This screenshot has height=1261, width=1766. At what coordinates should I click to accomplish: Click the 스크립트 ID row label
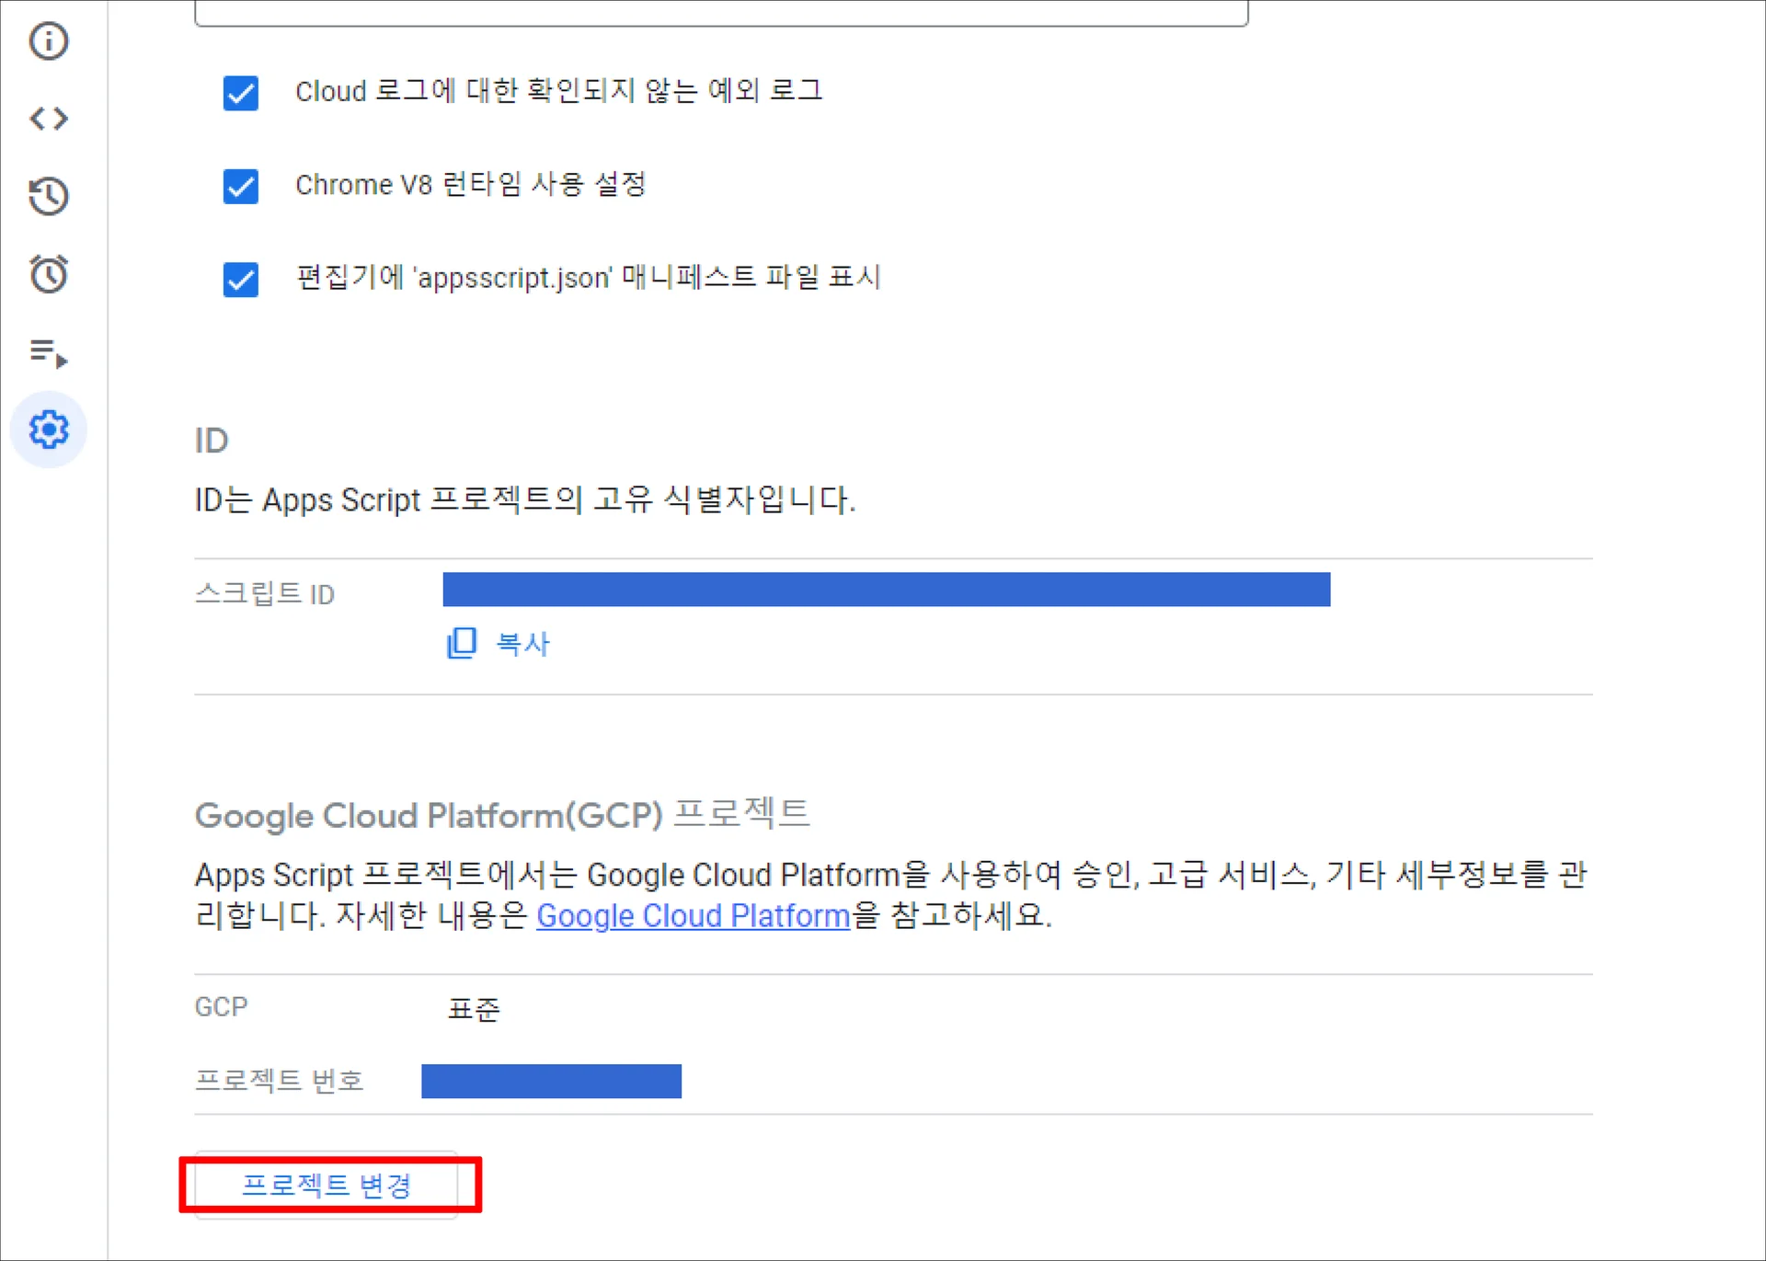(x=265, y=594)
